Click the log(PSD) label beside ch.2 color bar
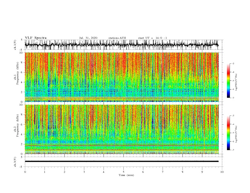250x193 pixels. click(236, 134)
